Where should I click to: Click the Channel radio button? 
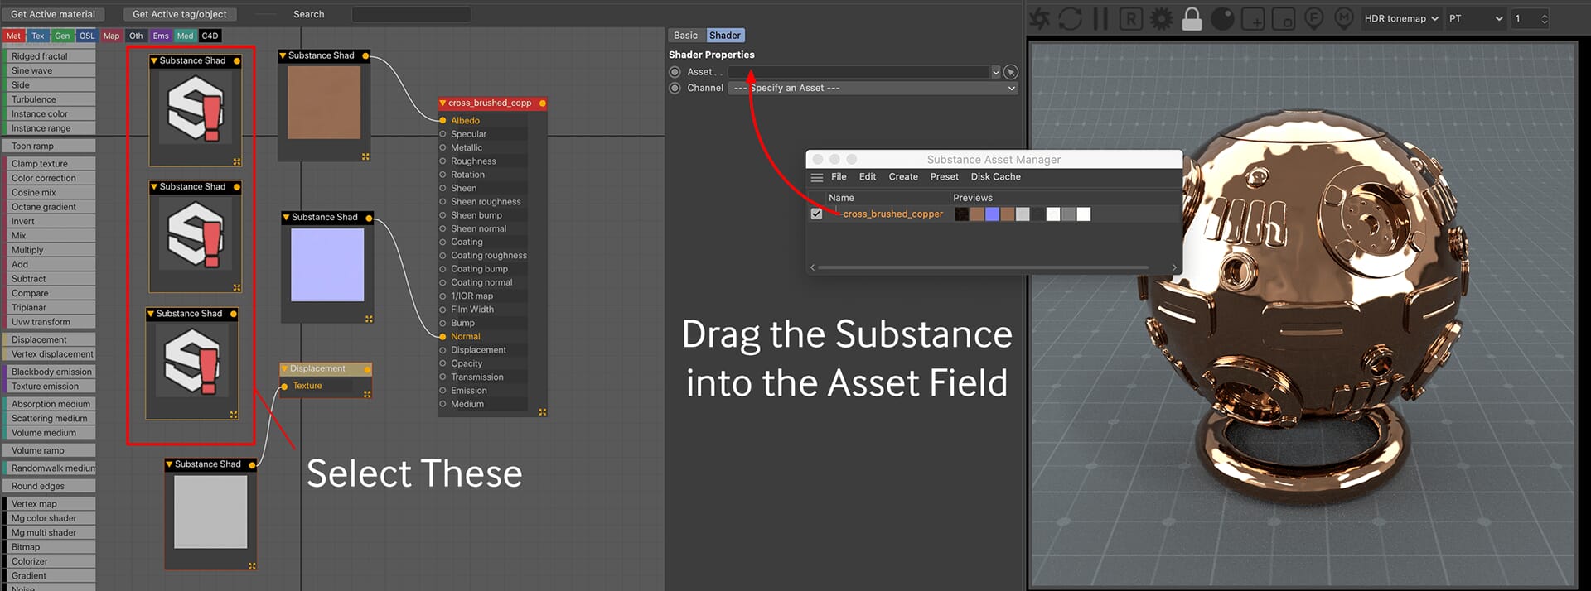point(675,88)
